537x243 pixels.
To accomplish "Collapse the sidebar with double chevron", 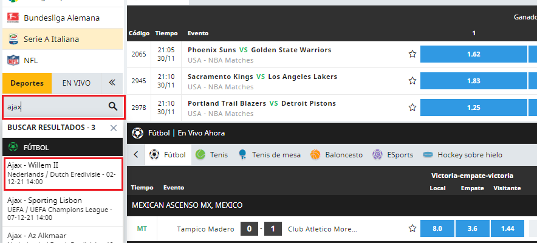I will (x=112, y=83).
